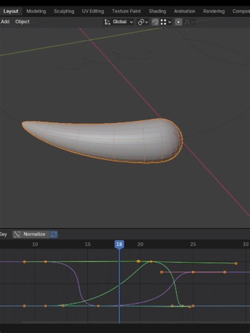Viewport: 250px width, 333px height.
Task: Switch to the Rendering workspace tab
Action: [x=214, y=11]
